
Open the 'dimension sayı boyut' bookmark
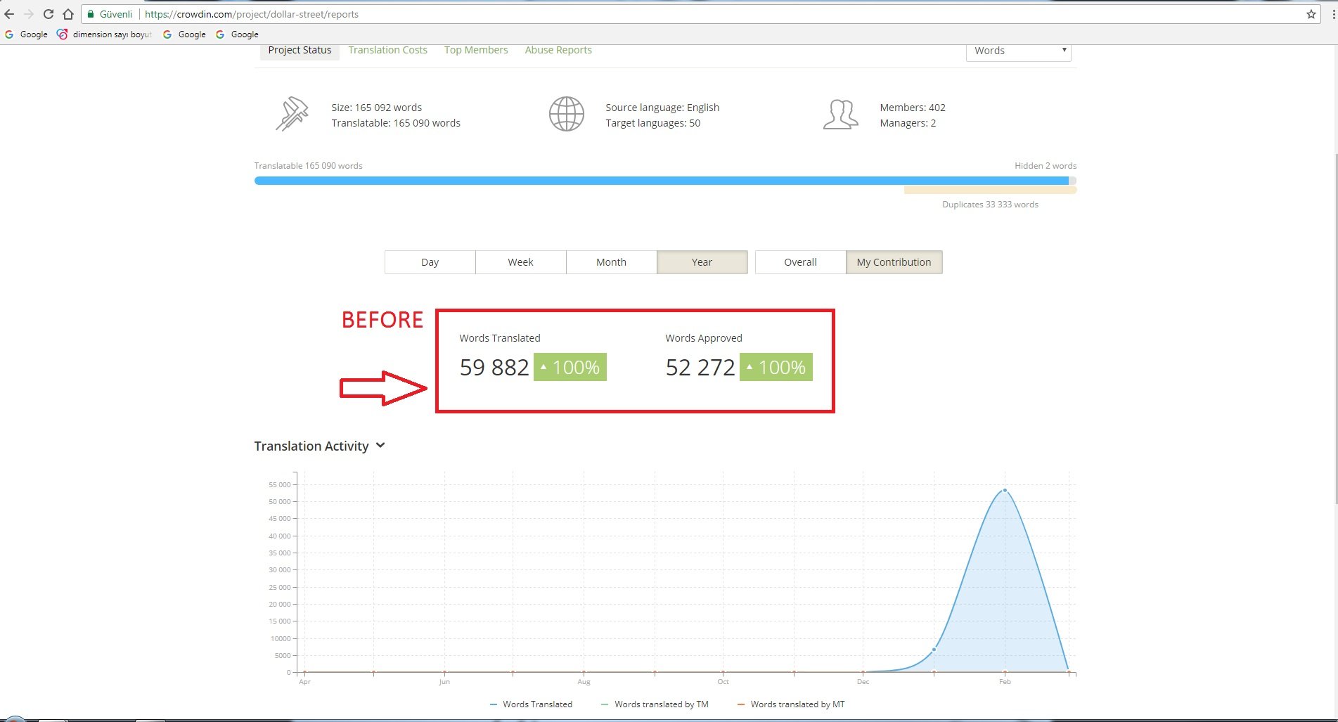click(104, 34)
